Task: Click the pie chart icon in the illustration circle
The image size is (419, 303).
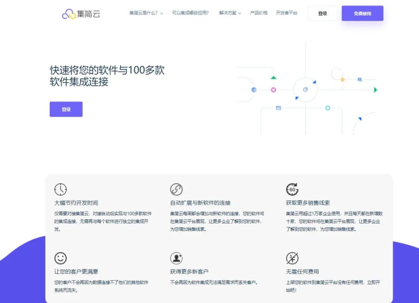Action: click(x=305, y=90)
